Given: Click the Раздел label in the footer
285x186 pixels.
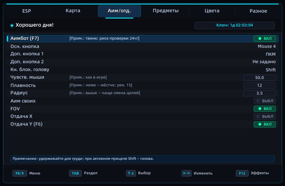Looking at the screenshot, I should coord(91,173).
